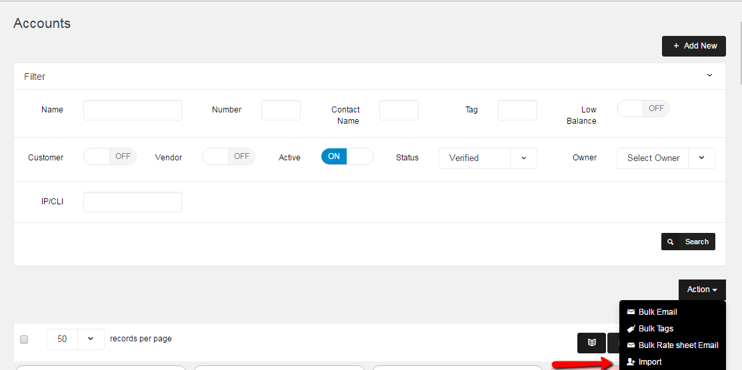This screenshot has height=370, width=742.
Task: Click the plus icon on Add New
Action: pos(676,46)
